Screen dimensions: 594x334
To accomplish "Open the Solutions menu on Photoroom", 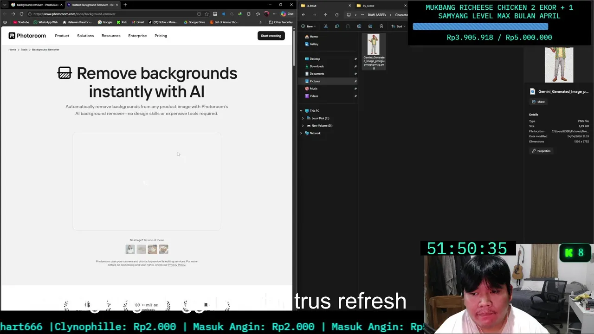I will 85,36.
